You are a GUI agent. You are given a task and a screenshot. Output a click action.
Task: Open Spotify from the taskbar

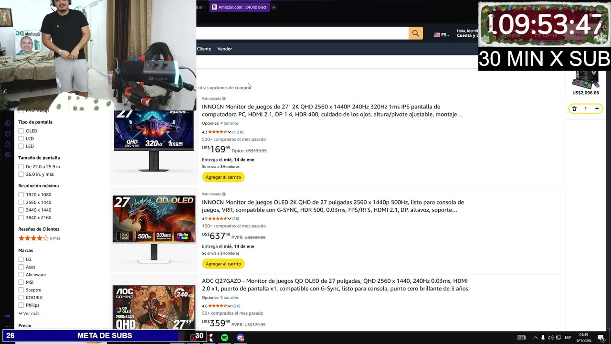coord(225,338)
